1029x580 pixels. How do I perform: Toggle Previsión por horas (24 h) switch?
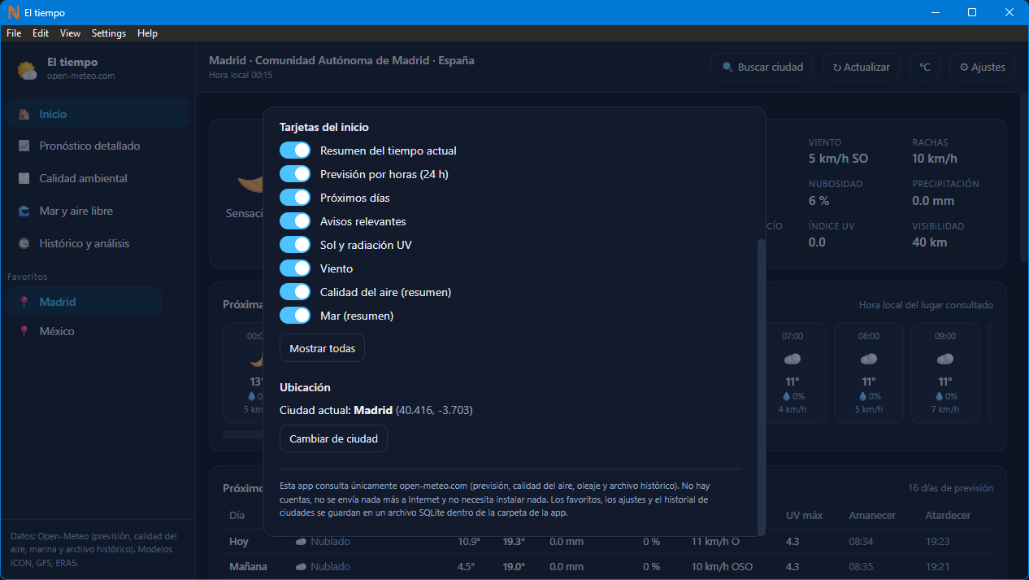click(295, 174)
